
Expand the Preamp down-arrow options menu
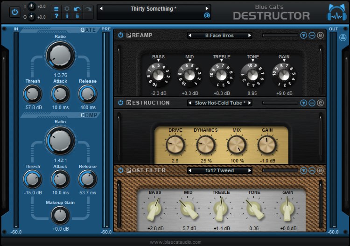(303, 35)
